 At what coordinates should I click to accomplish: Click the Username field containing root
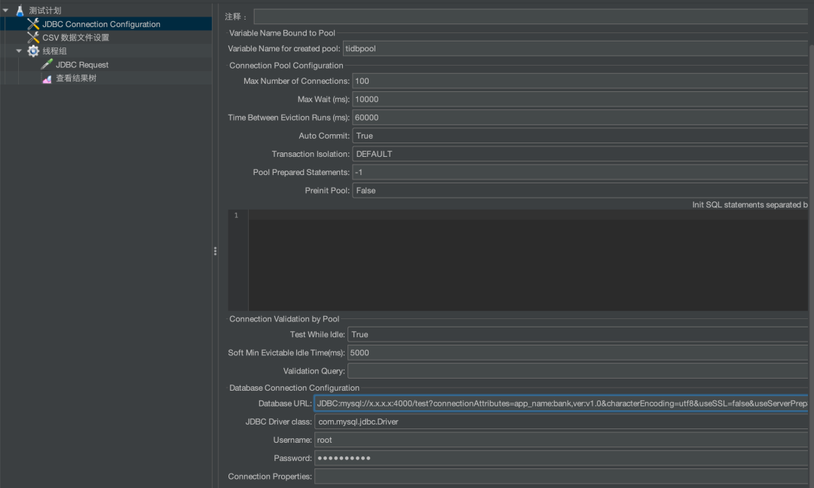(x=561, y=440)
